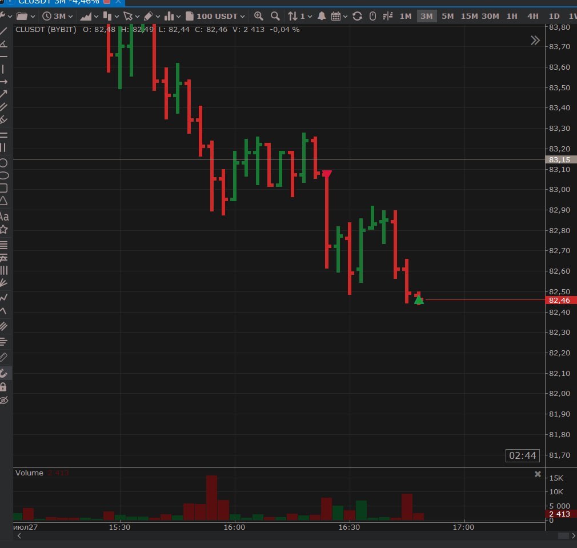Open the folder dropdown in toolbar
The height and width of the screenshot is (548, 577).
[x=26, y=16]
